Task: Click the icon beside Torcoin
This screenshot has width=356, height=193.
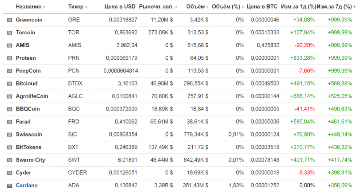Action: [9, 33]
